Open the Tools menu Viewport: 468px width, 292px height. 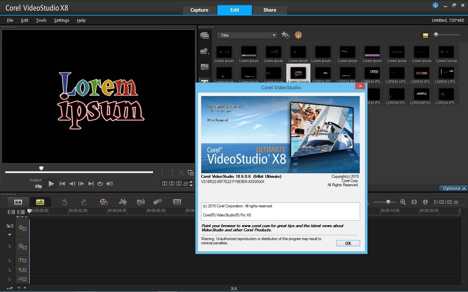tap(41, 20)
